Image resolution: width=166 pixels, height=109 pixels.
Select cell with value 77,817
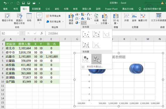[24, 78]
